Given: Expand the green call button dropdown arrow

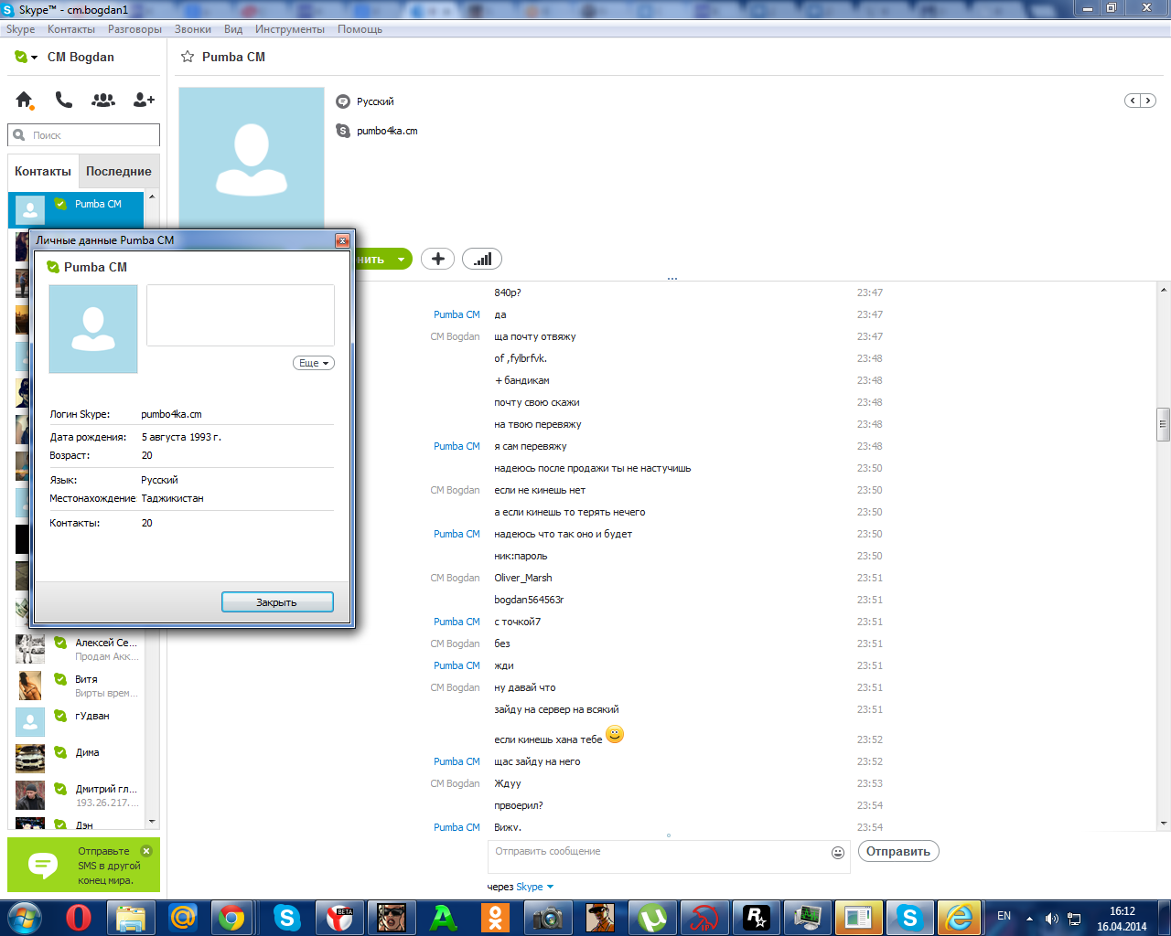Looking at the screenshot, I should coord(401,260).
